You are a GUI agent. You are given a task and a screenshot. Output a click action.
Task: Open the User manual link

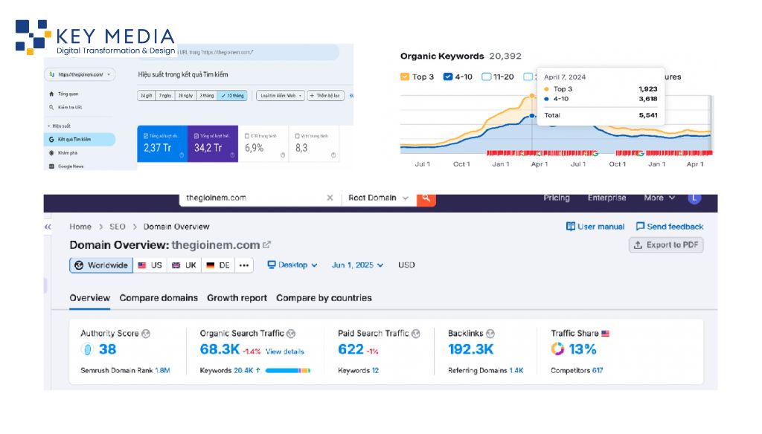(595, 227)
